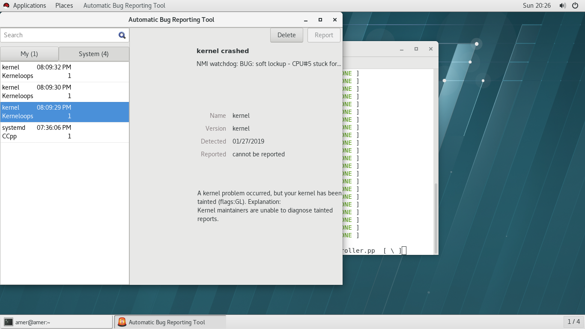Viewport: 585px width, 329px height.
Task: Open the volume speaker icon
Action: point(562,6)
